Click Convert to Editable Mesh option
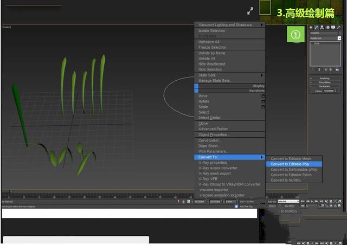This screenshot has height=245, width=347. point(291,158)
